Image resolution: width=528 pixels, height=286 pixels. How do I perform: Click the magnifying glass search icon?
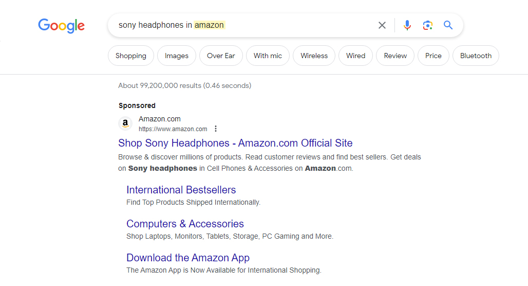click(x=448, y=25)
